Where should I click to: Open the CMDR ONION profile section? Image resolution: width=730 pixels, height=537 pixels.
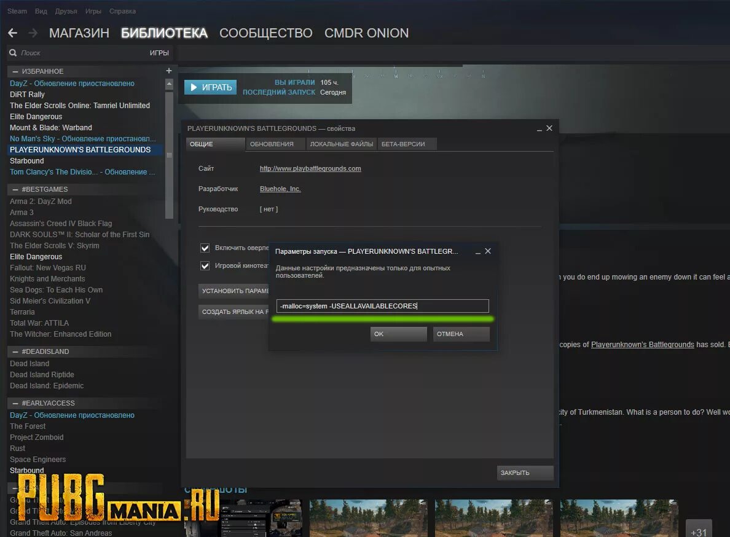(366, 33)
